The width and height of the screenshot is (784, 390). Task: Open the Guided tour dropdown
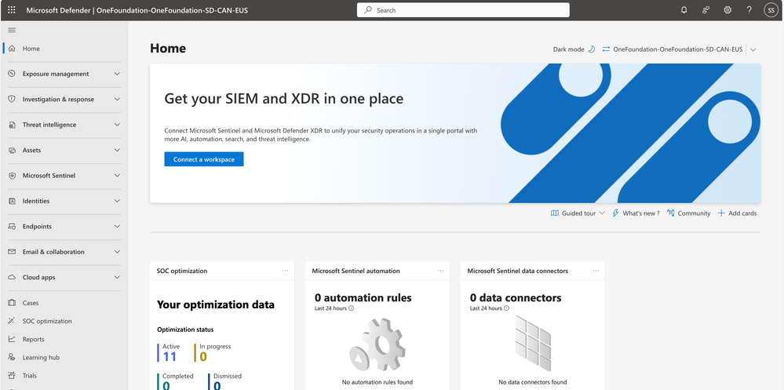pyautogui.click(x=578, y=213)
